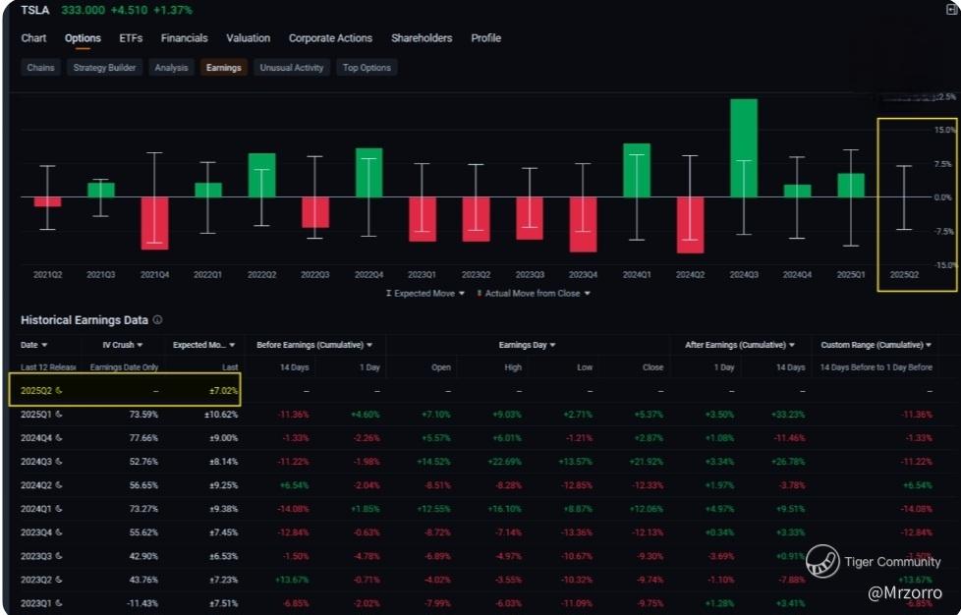Screen dimensions: 961x615
Task: Open Unusual Activity sub-tab
Action: point(292,68)
